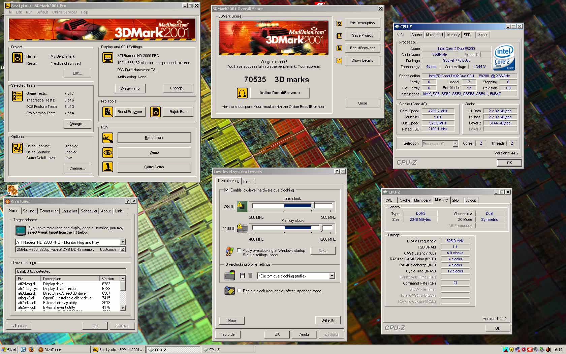
Task: Click the delete profile trash icon
Action: pos(250,276)
